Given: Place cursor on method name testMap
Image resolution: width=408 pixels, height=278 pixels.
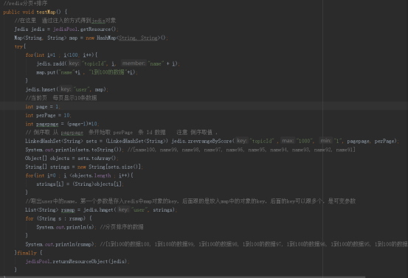Looking at the screenshot, I should click(46, 12).
